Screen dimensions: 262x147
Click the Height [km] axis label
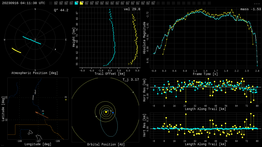74,37
